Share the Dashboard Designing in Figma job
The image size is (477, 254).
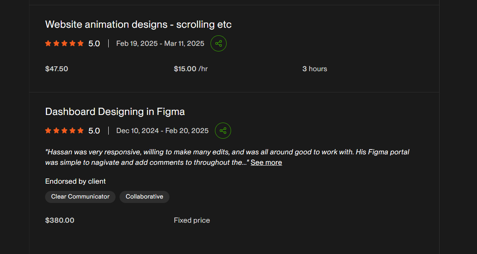pos(223,131)
